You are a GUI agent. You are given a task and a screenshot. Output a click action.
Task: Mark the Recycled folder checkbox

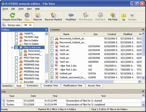point(16,82)
